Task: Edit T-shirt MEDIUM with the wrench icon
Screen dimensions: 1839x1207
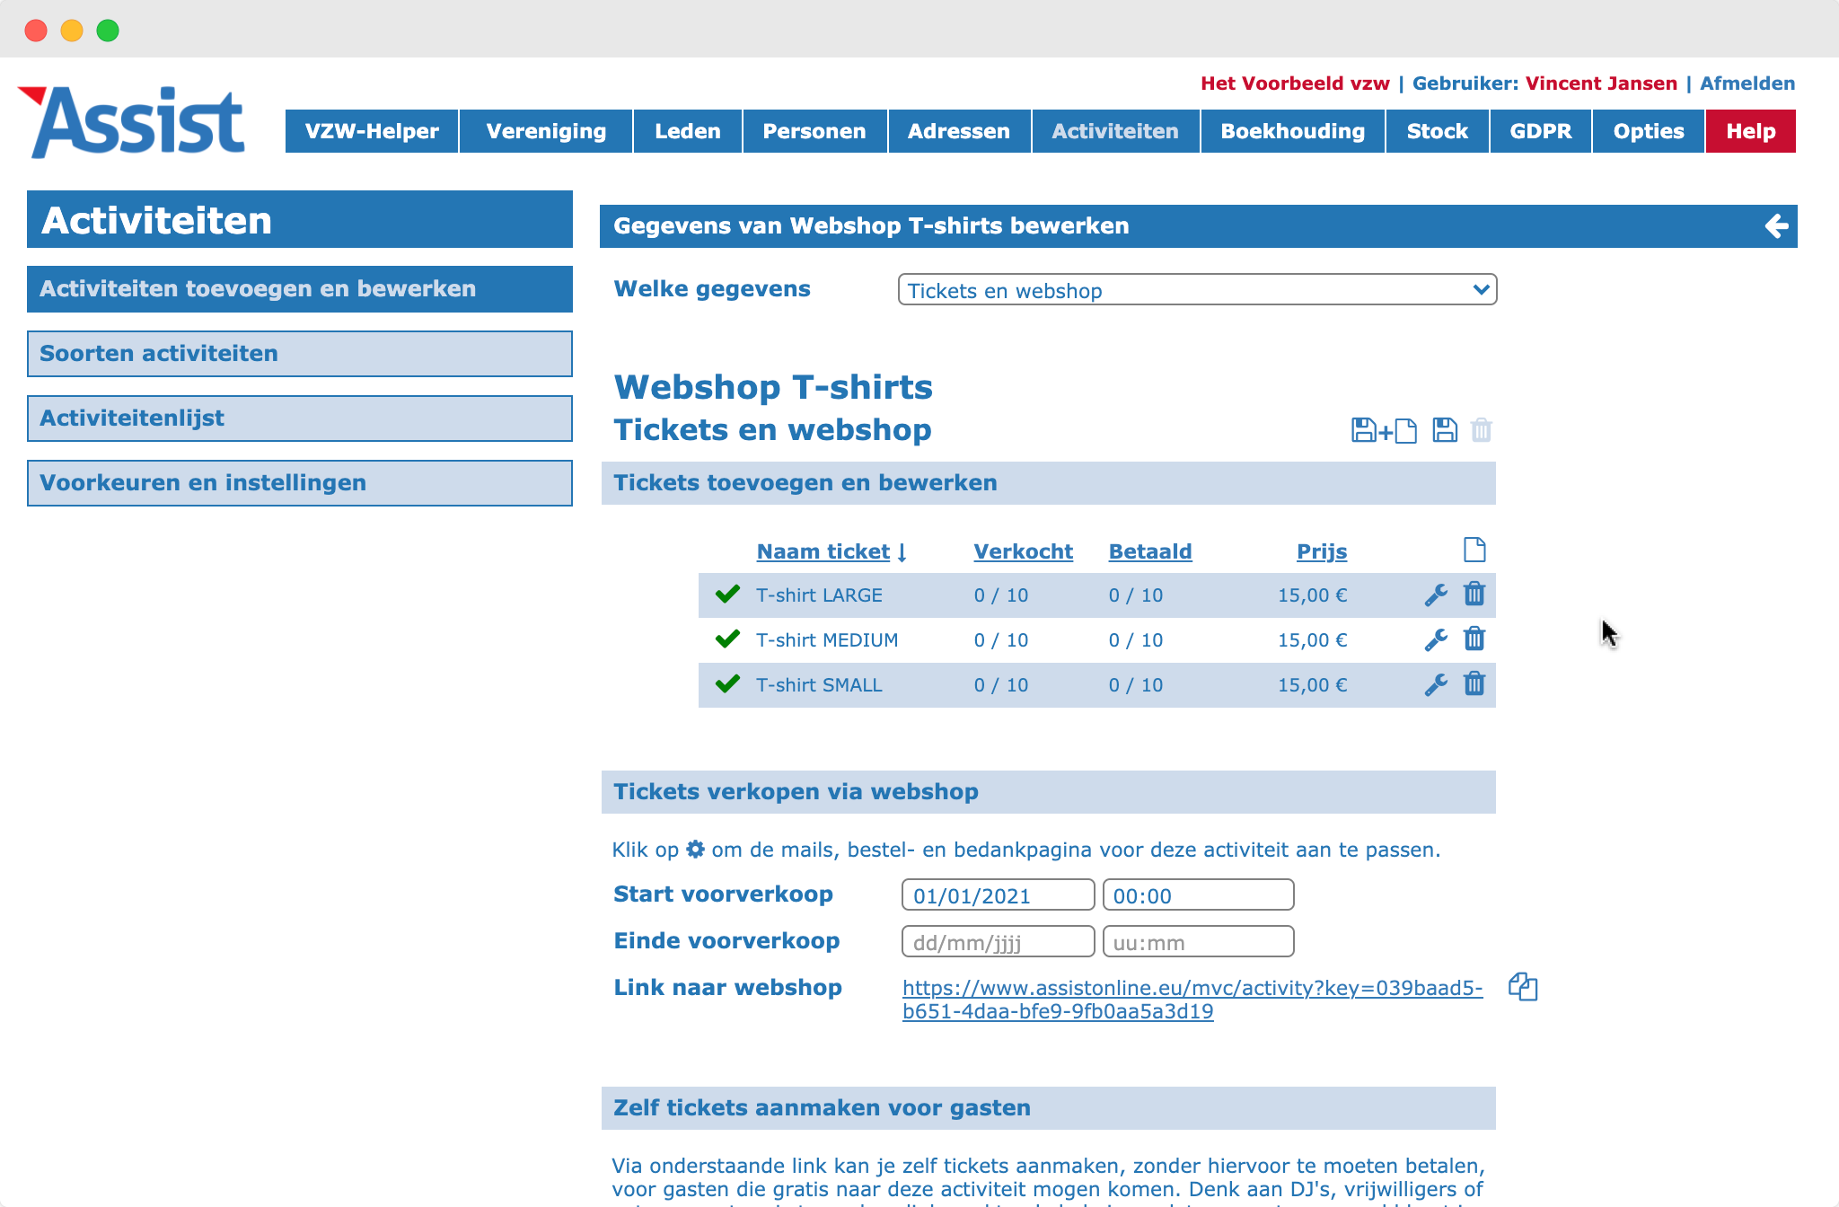Action: point(1436,639)
